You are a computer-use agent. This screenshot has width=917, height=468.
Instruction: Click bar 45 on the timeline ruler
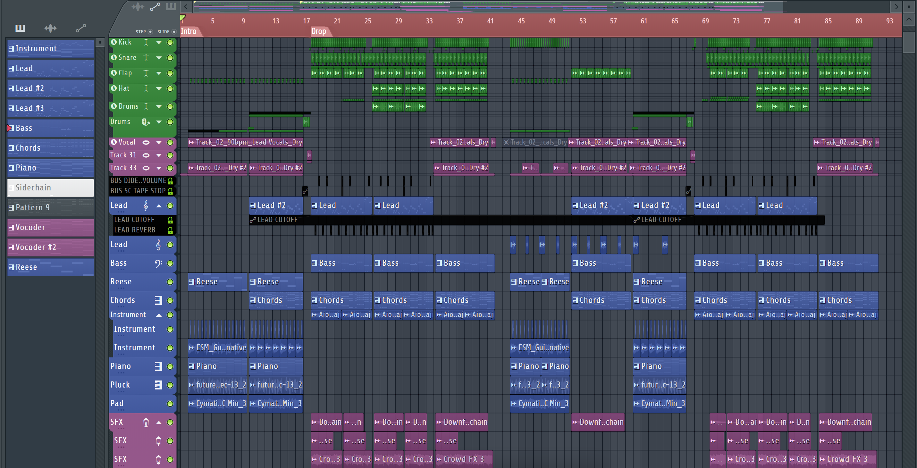(x=521, y=21)
